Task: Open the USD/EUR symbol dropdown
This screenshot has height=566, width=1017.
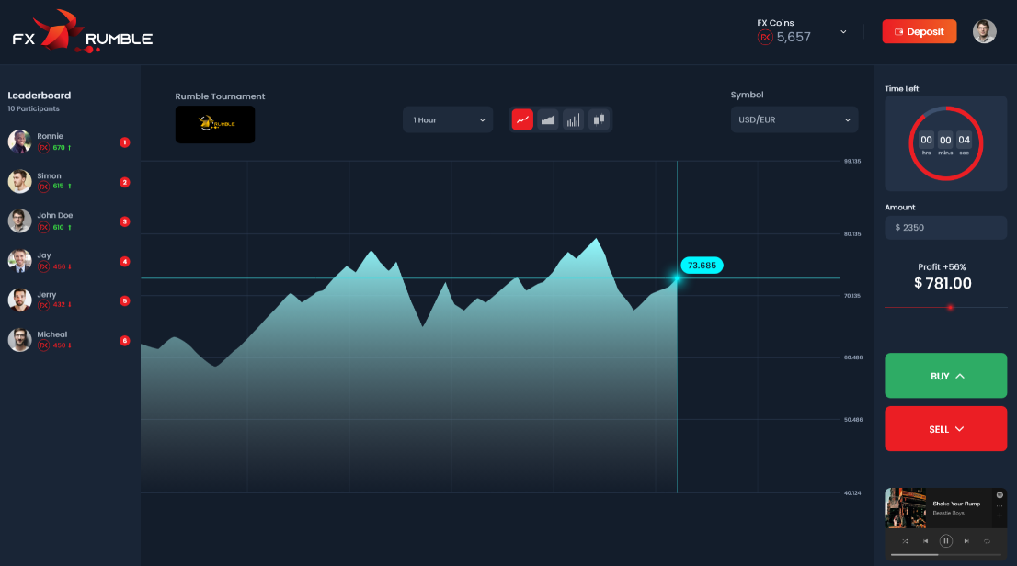Action: click(794, 120)
